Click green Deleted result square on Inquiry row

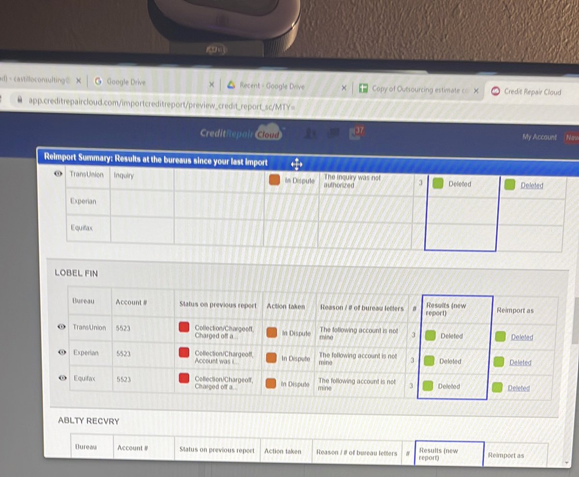pos(438,183)
